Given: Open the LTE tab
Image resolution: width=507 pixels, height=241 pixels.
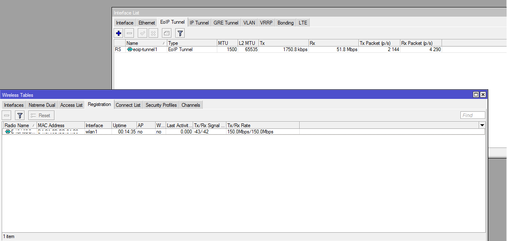Looking at the screenshot, I should (x=303, y=23).
